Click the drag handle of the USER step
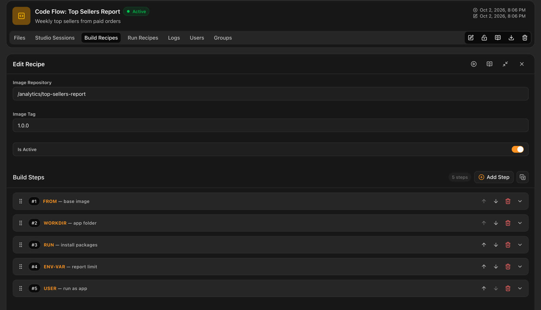Screen dimensions: 541x310 [x=21, y=288]
